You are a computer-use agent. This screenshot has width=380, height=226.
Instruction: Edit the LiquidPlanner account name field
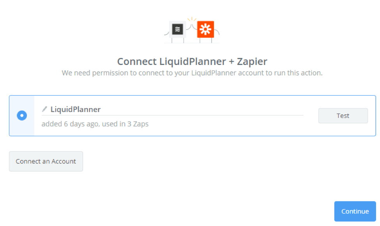172,109
